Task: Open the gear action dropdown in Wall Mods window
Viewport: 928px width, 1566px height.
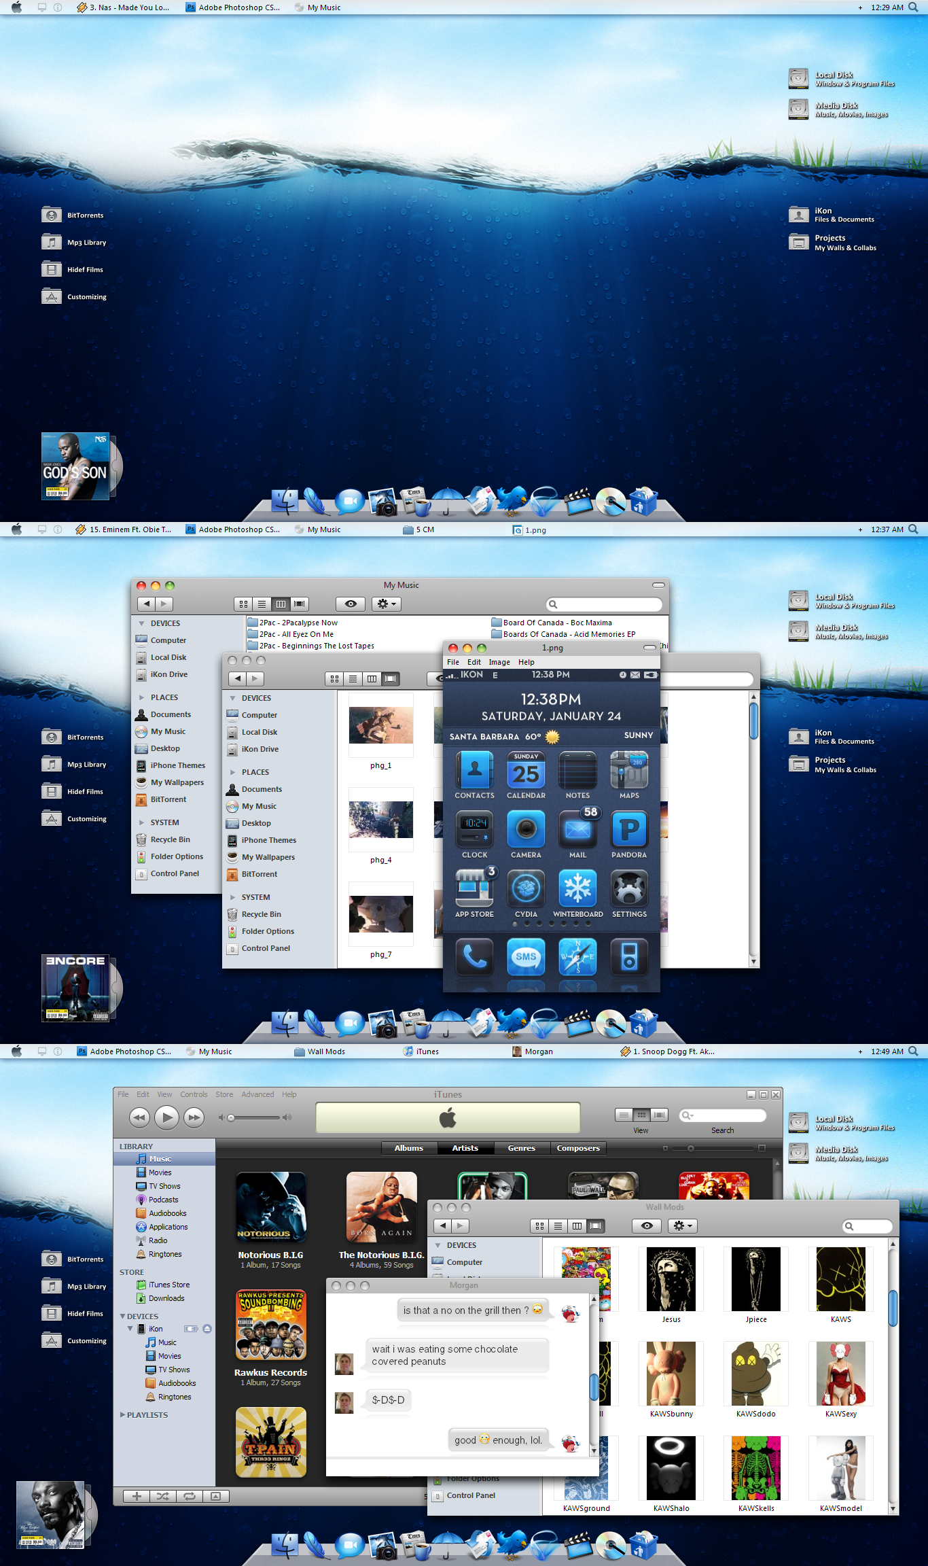Action: [x=682, y=1225]
